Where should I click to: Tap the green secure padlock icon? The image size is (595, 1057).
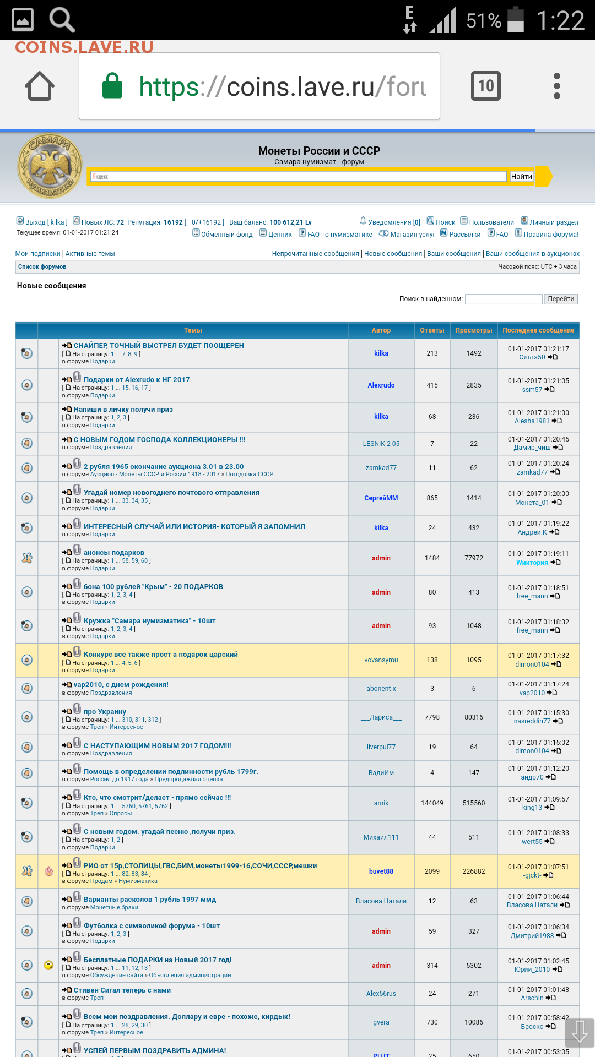(112, 86)
